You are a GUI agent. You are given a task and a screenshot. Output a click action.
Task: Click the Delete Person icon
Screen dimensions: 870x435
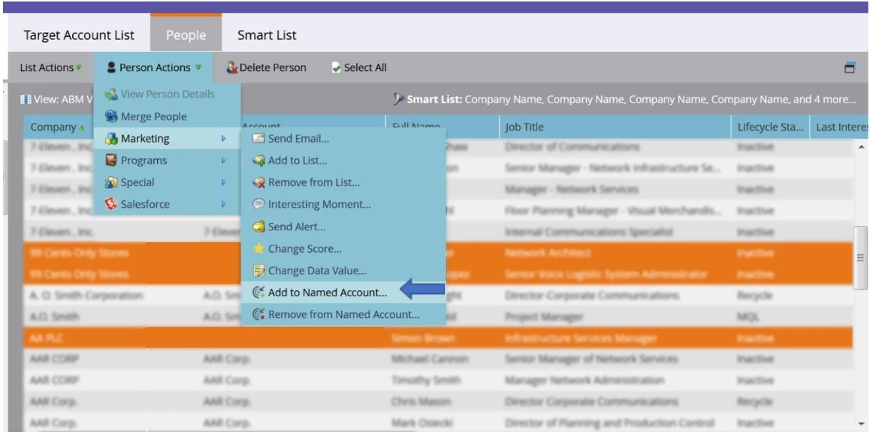click(x=231, y=67)
